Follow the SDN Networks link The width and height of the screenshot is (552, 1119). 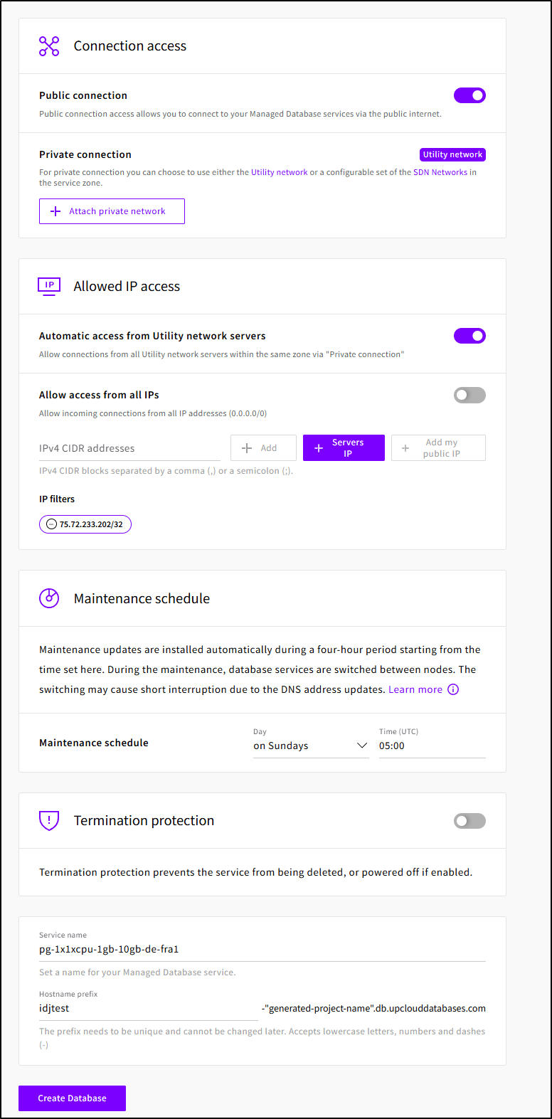[x=440, y=172]
